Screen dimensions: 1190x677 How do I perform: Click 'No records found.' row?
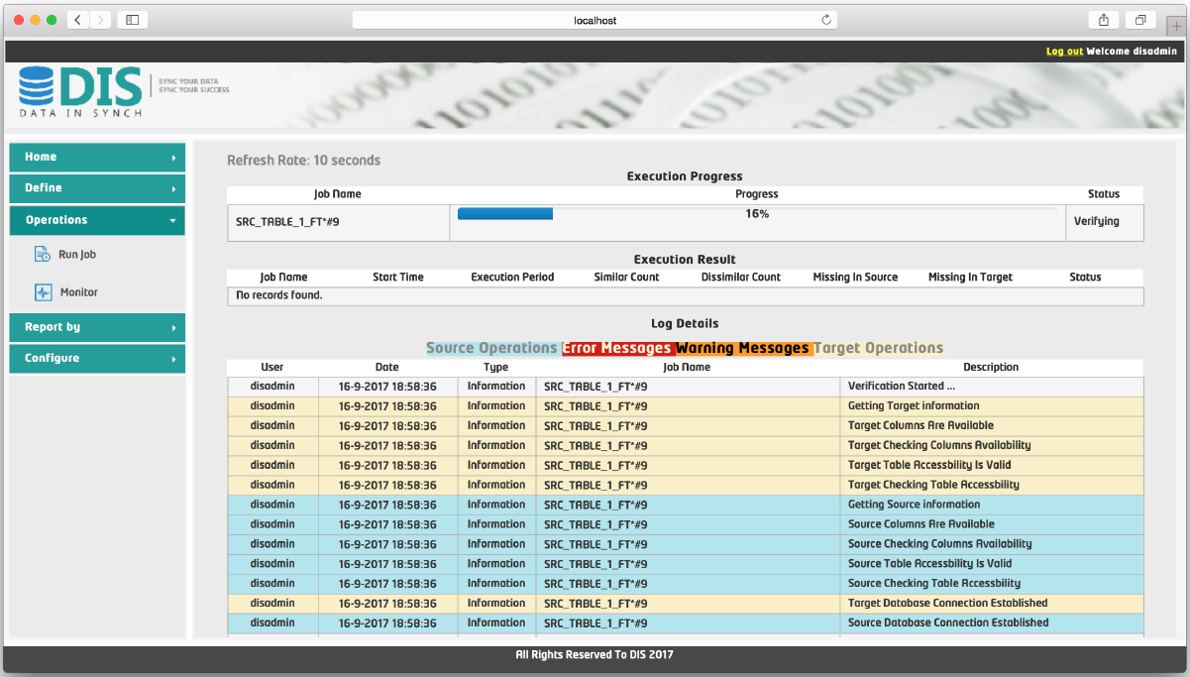pyautogui.click(x=686, y=295)
